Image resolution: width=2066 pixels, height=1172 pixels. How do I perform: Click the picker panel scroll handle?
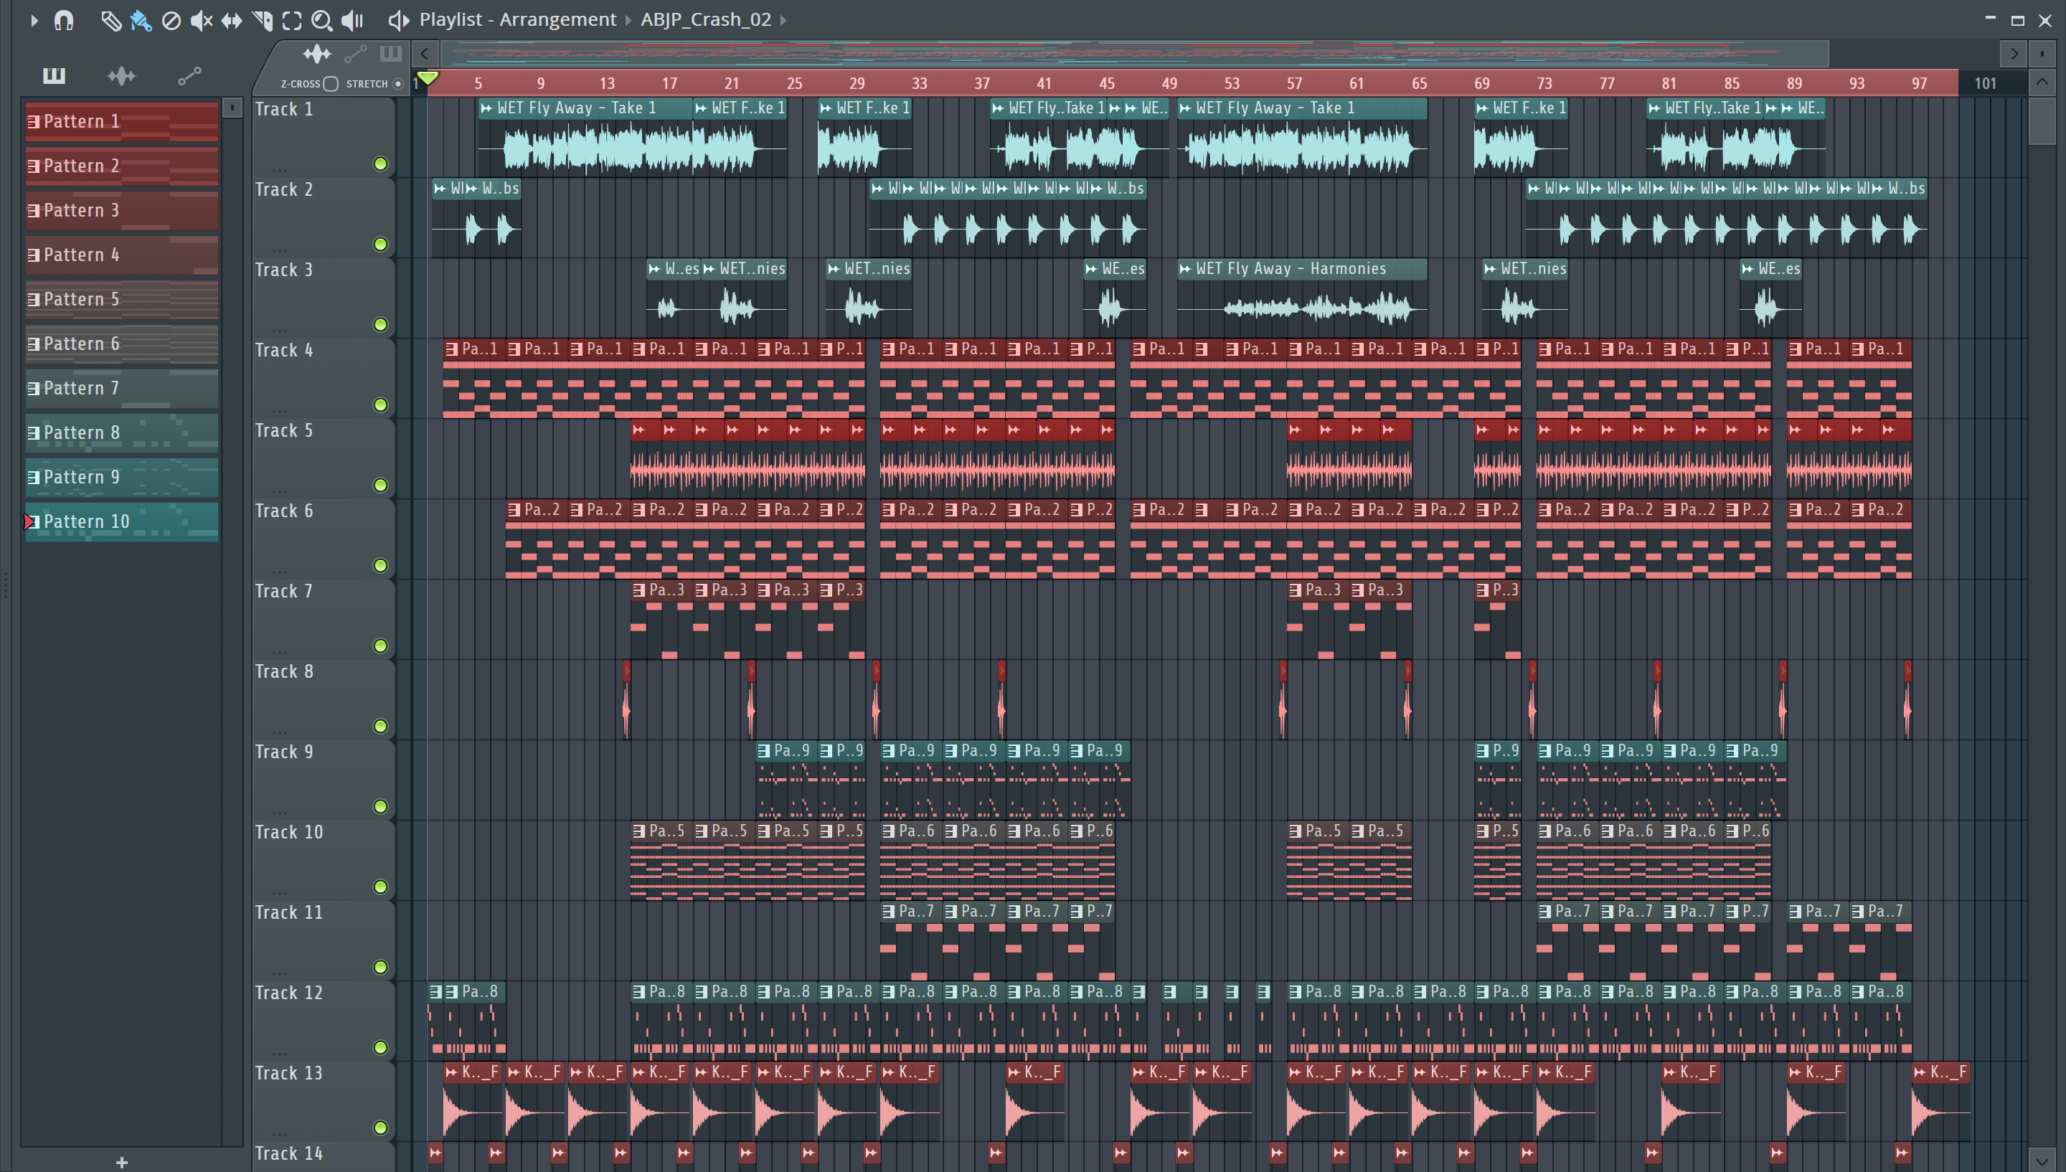232,108
